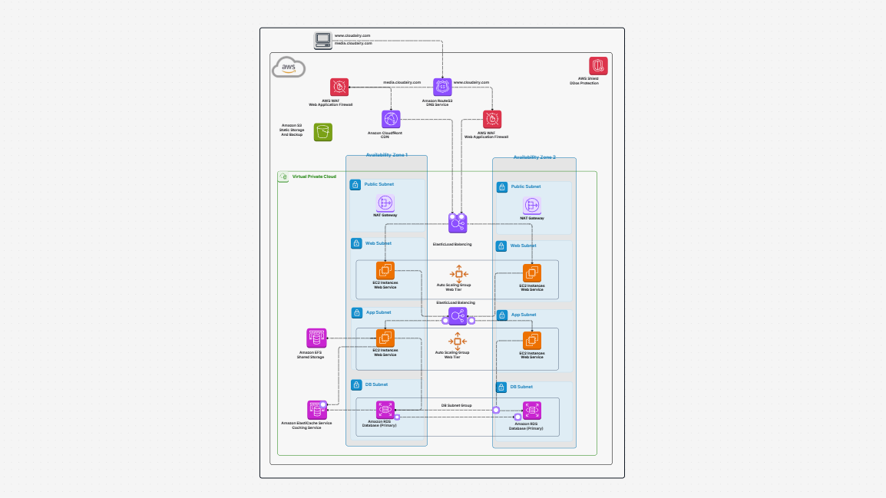Viewport: 886px width, 498px height.
Task: Click the 'Amazon Route53 DNS Service' caption
Action: (x=438, y=103)
